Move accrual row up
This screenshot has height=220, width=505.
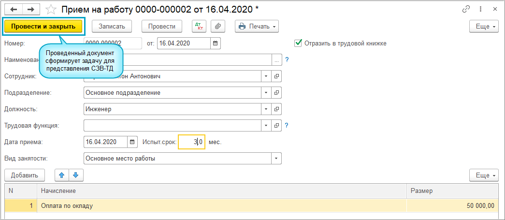point(61,175)
